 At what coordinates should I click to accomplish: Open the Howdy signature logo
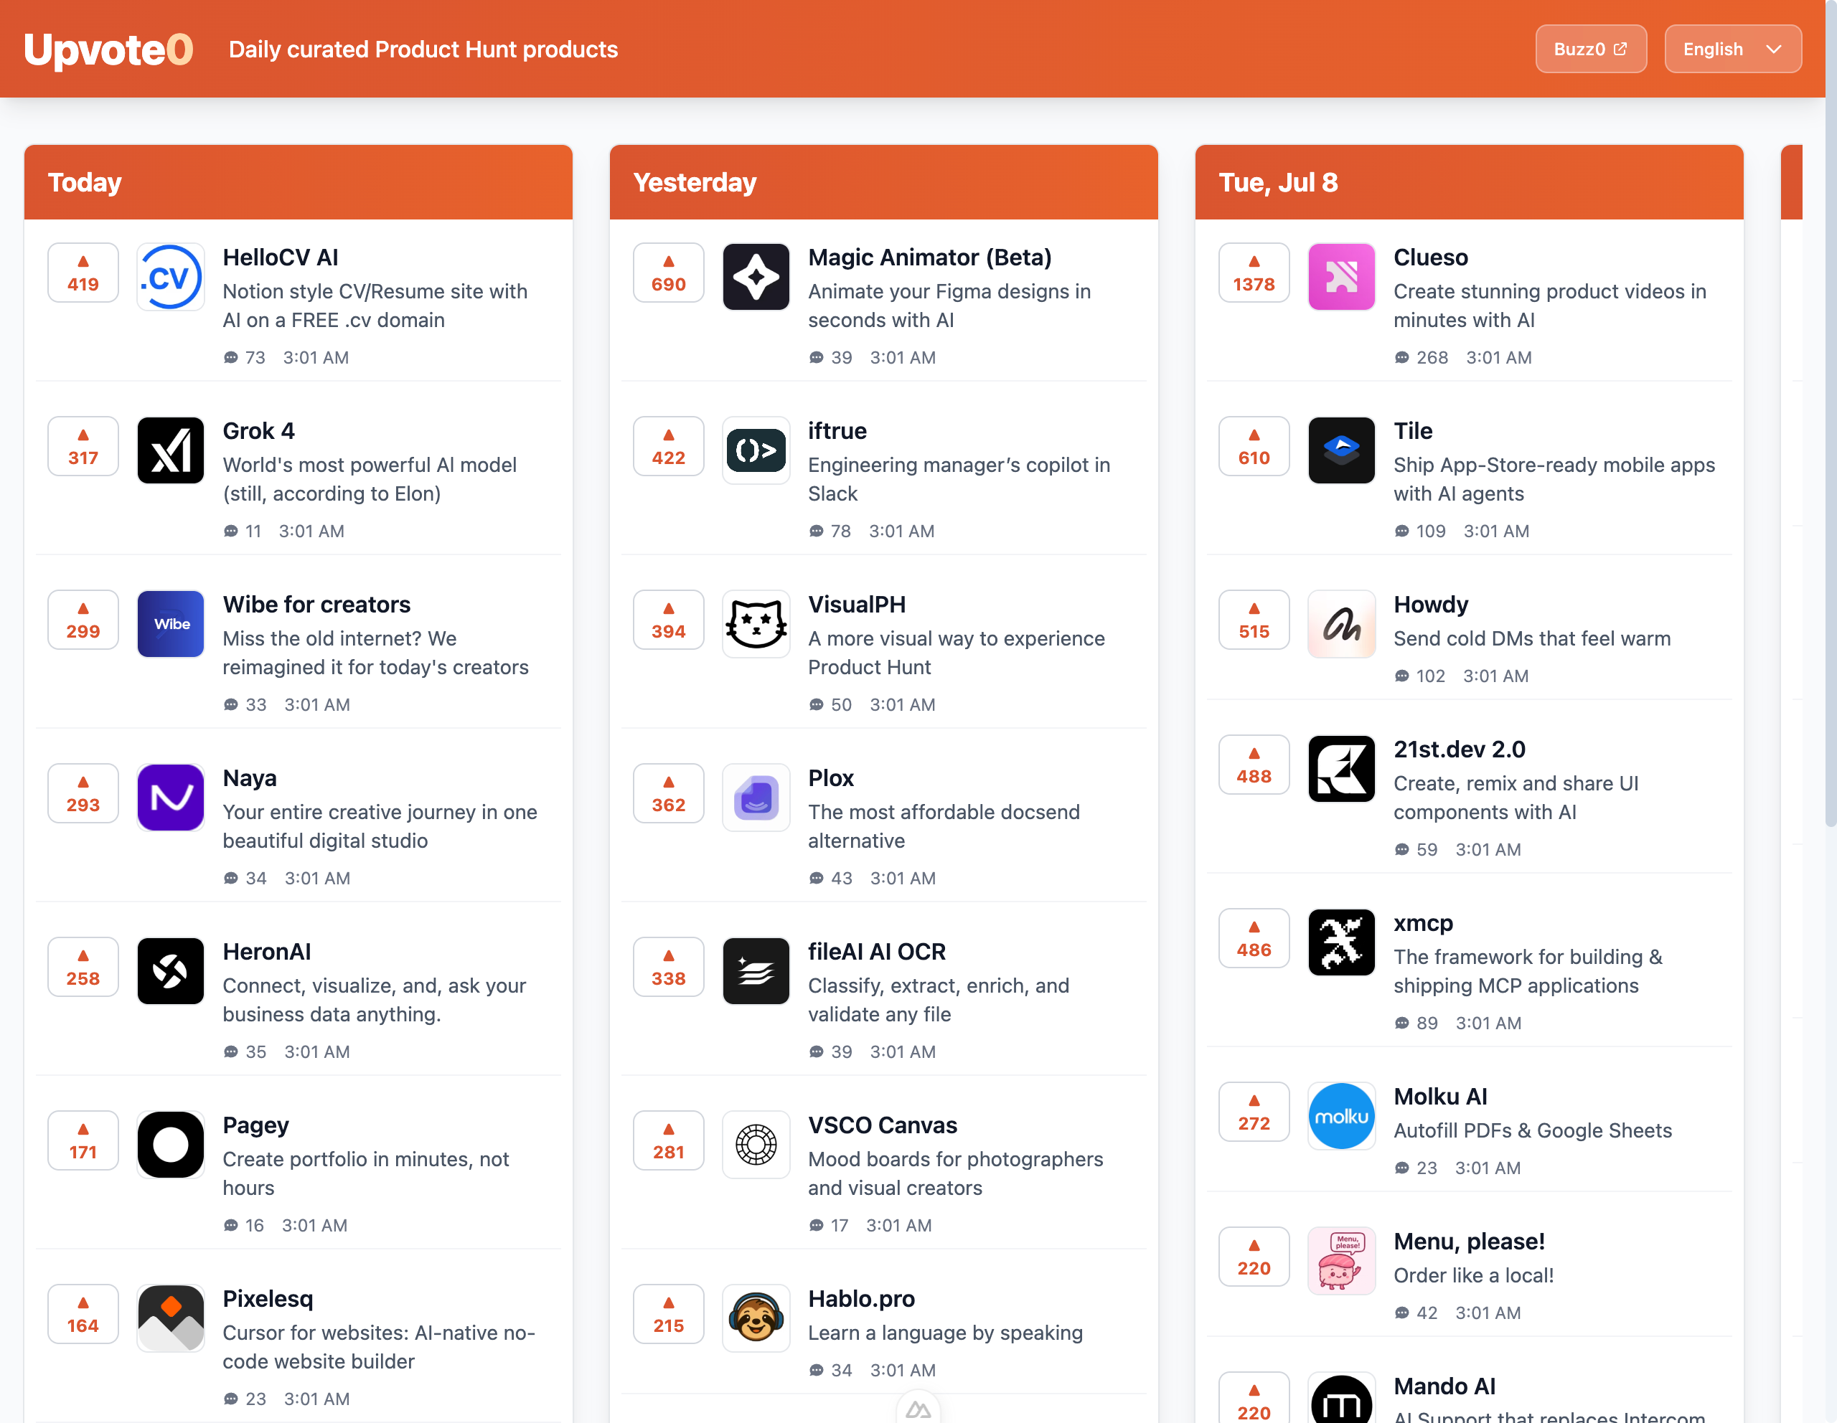click(1340, 624)
